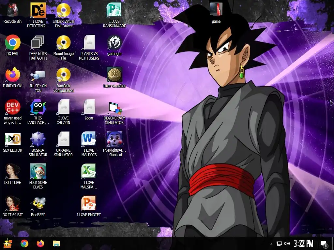Open the volume speaker tray icon
Image resolution: width=334 pixels, height=250 pixels.
(287, 243)
